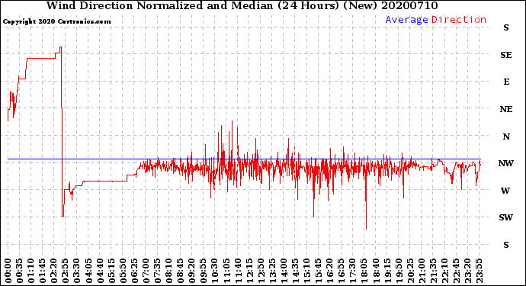Click the 12:15 time label
526x286 pixels.
(249, 271)
